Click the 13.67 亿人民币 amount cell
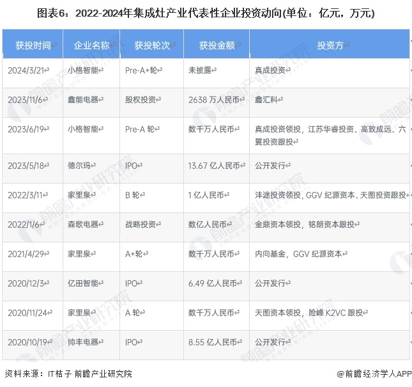This screenshot has height=387, width=412. (217, 169)
